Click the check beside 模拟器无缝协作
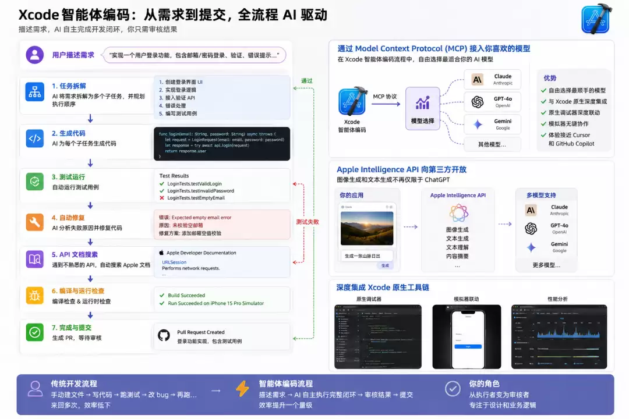The height and width of the screenshot is (419, 629). pyautogui.click(x=543, y=124)
